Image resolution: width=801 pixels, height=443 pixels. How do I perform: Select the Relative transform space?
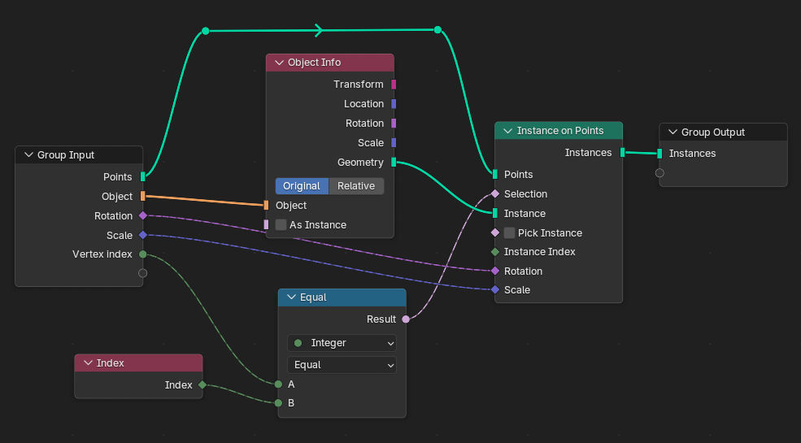(356, 186)
